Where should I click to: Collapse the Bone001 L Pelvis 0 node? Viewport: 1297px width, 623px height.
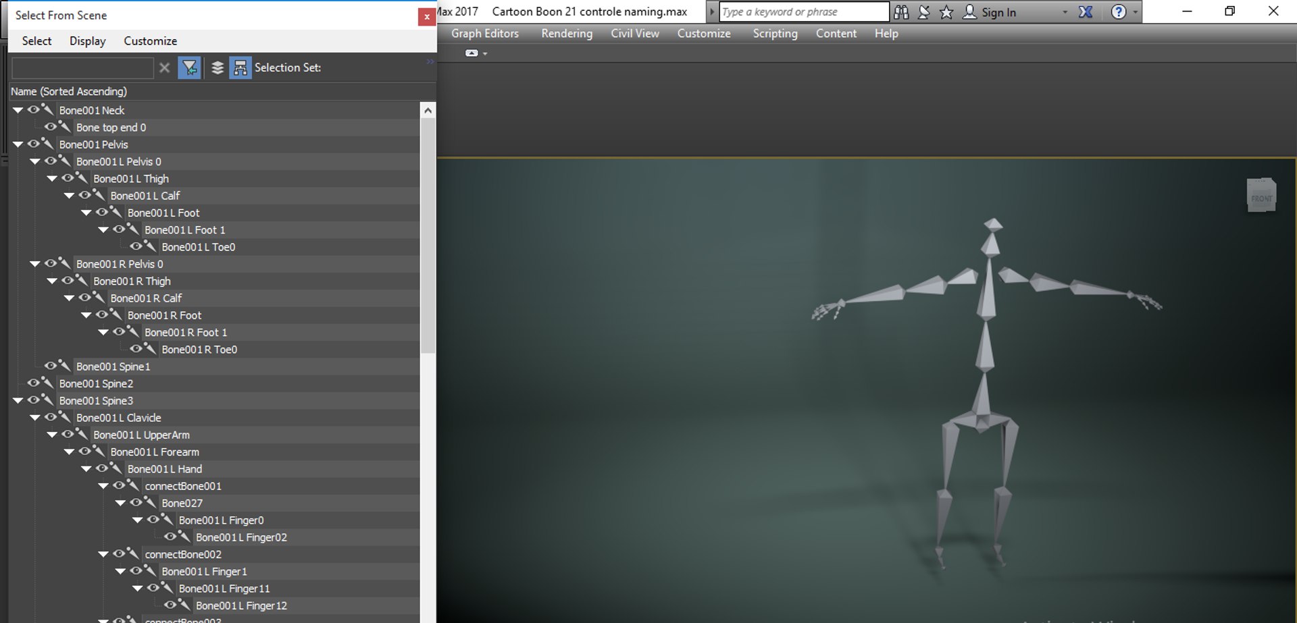pyautogui.click(x=35, y=161)
